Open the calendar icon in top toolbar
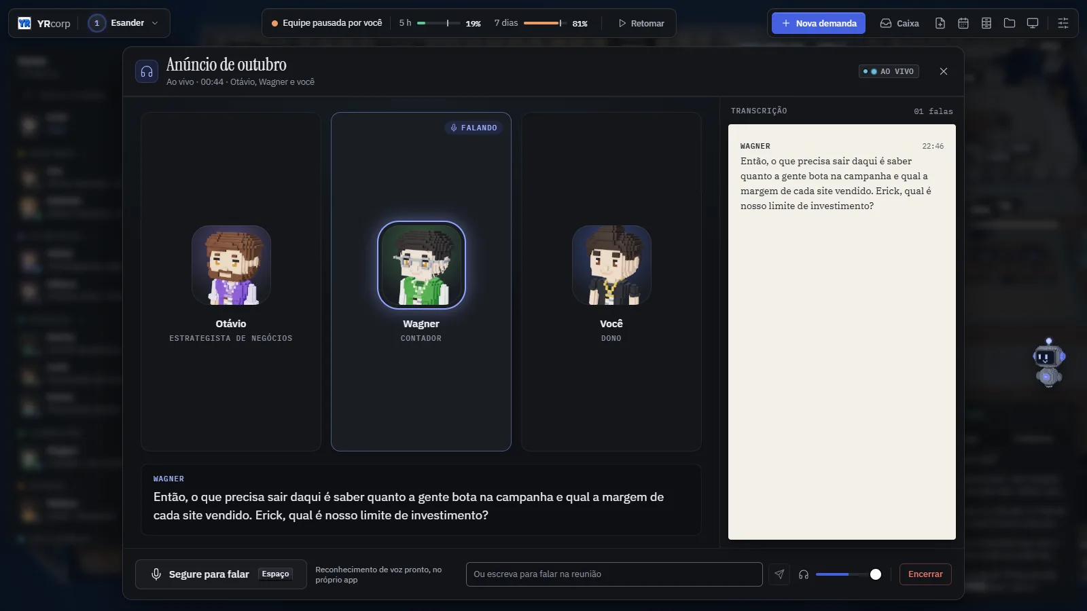Viewport: 1087px width, 611px height. point(963,23)
